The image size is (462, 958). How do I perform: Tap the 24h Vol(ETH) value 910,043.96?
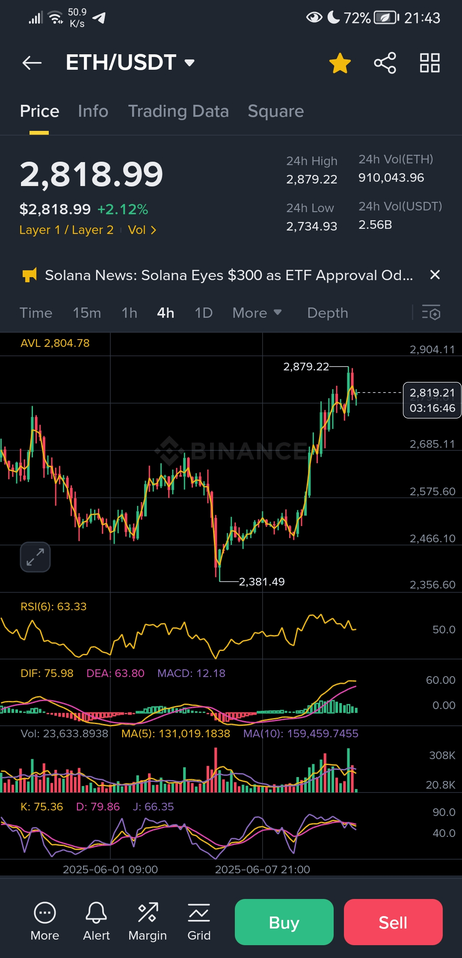coord(391,177)
